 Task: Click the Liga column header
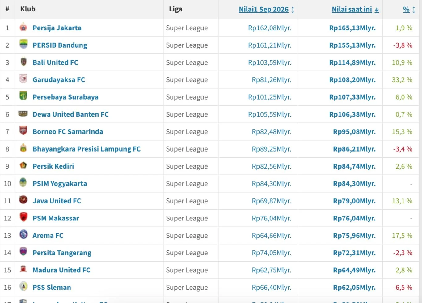175,9
